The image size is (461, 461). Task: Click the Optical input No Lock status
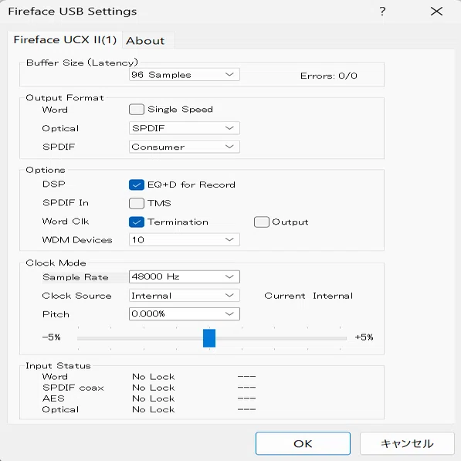[x=154, y=409]
